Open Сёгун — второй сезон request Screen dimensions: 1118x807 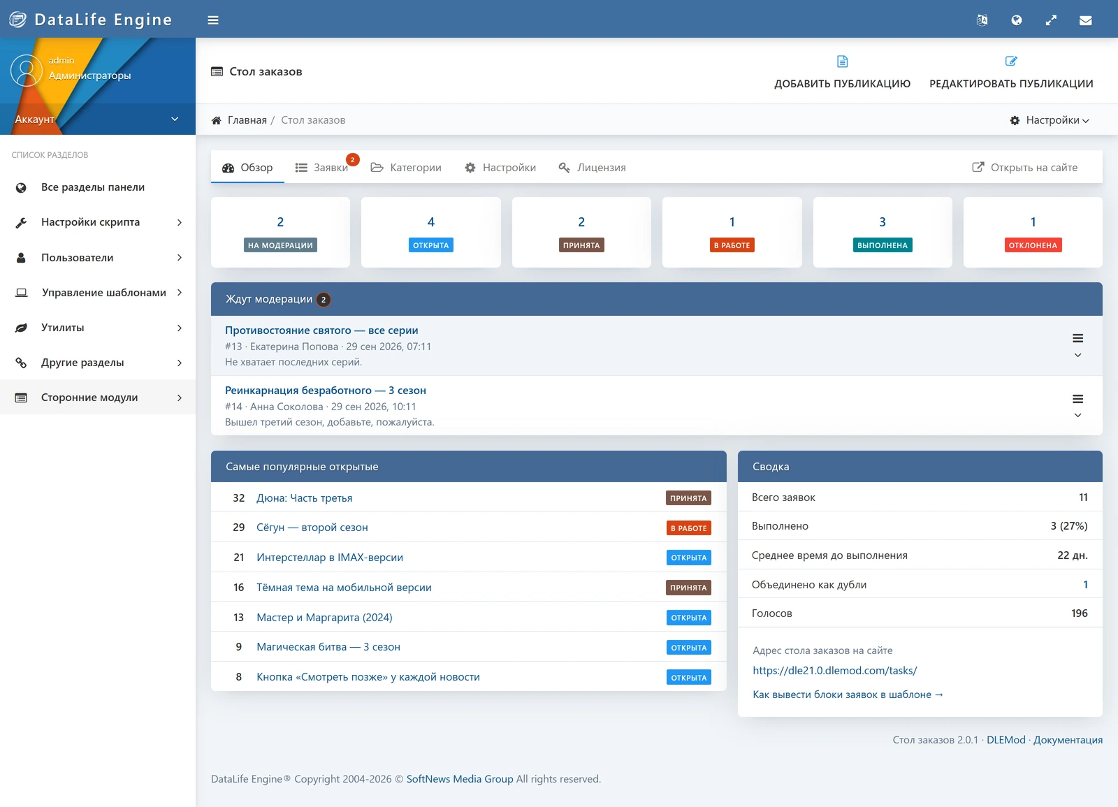click(x=312, y=528)
